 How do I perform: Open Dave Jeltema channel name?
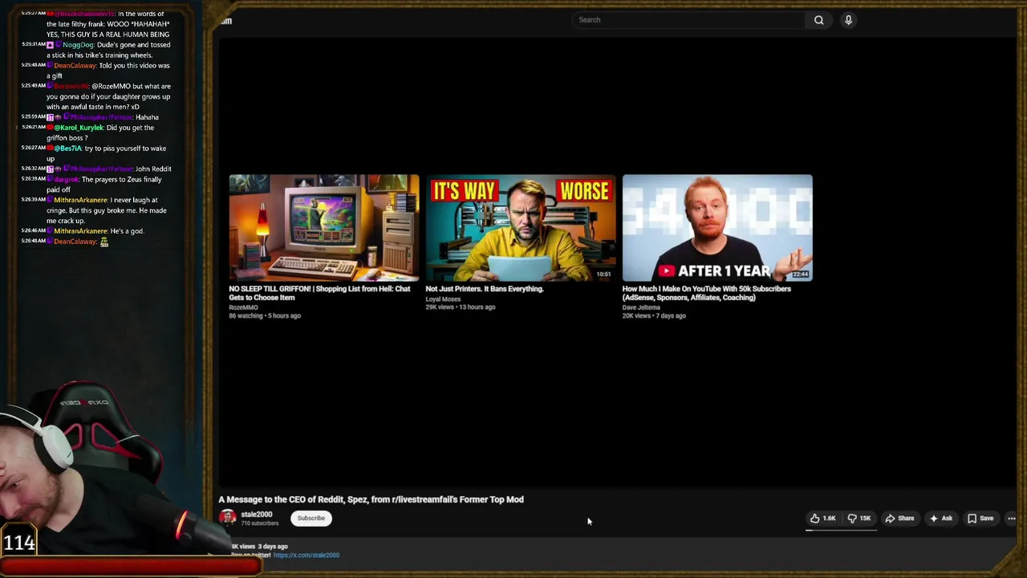(x=641, y=307)
